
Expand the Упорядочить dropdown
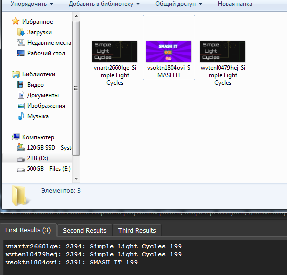[x=32, y=4]
